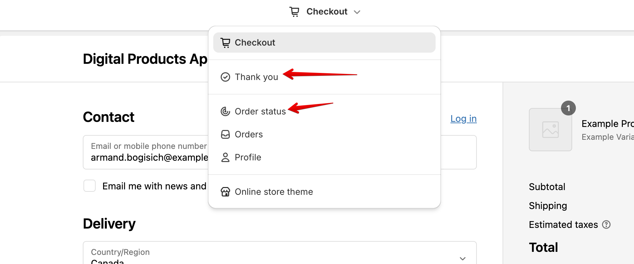
Task: Click the checkmark icon beside Thank you
Action: 225,77
